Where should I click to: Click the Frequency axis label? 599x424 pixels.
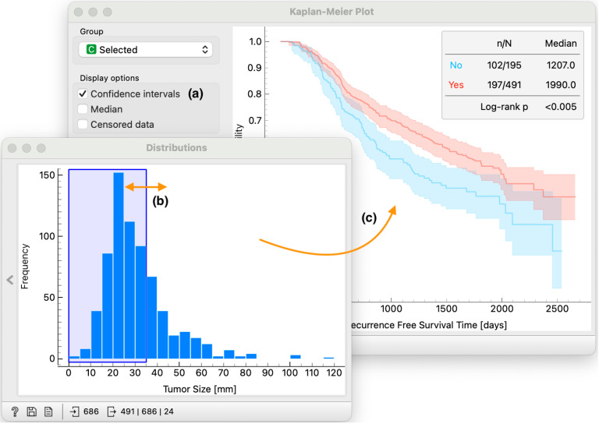pyautogui.click(x=25, y=267)
